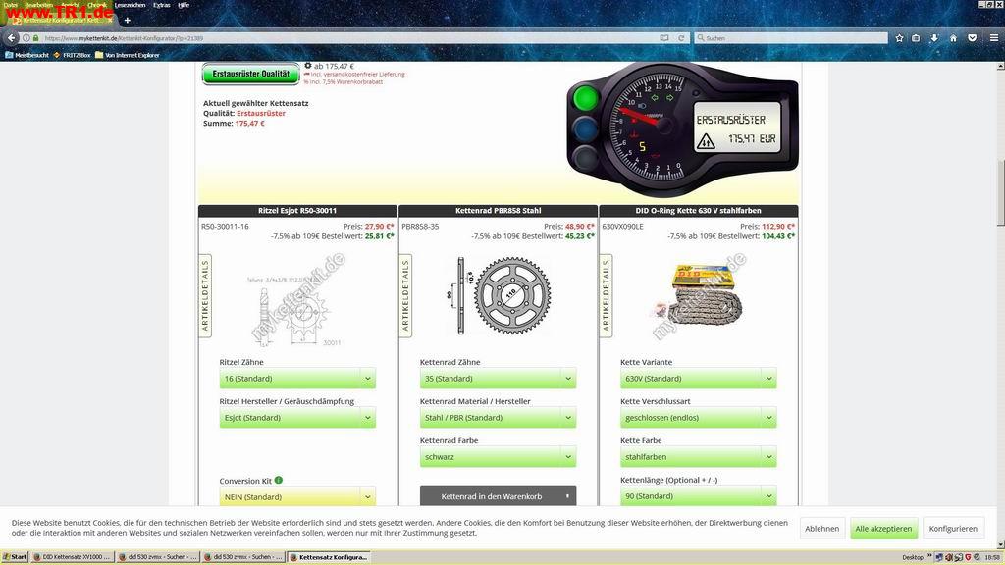The width and height of the screenshot is (1005, 565).
Task: Click the Firefox search field Suchen
Action: (x=792, y=38)
